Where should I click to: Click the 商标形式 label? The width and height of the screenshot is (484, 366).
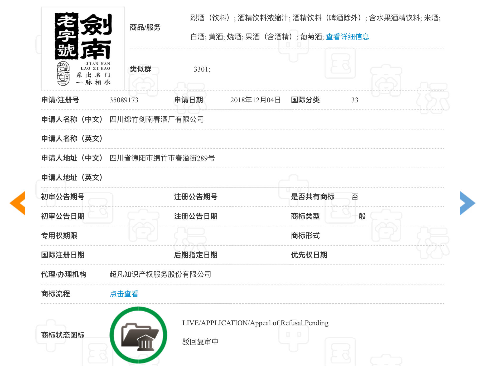(305, 236)
